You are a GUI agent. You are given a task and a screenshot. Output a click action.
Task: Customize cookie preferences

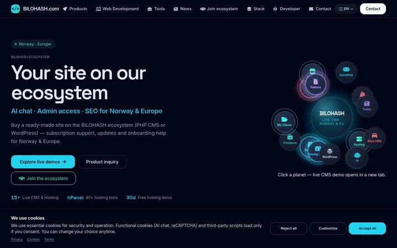[328, 228]
